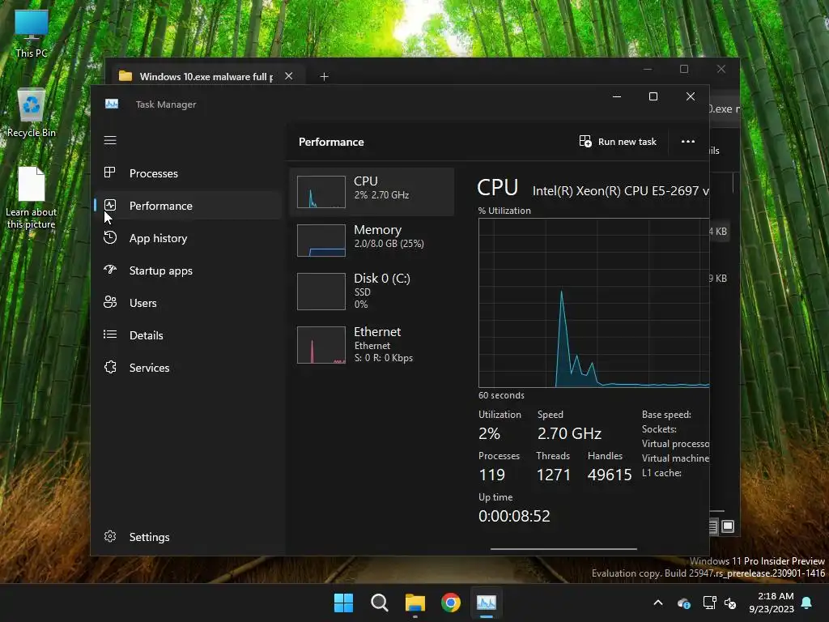Open the network tray icon
Viewport: 829px width, 622px height.
[x=709, y=603]
